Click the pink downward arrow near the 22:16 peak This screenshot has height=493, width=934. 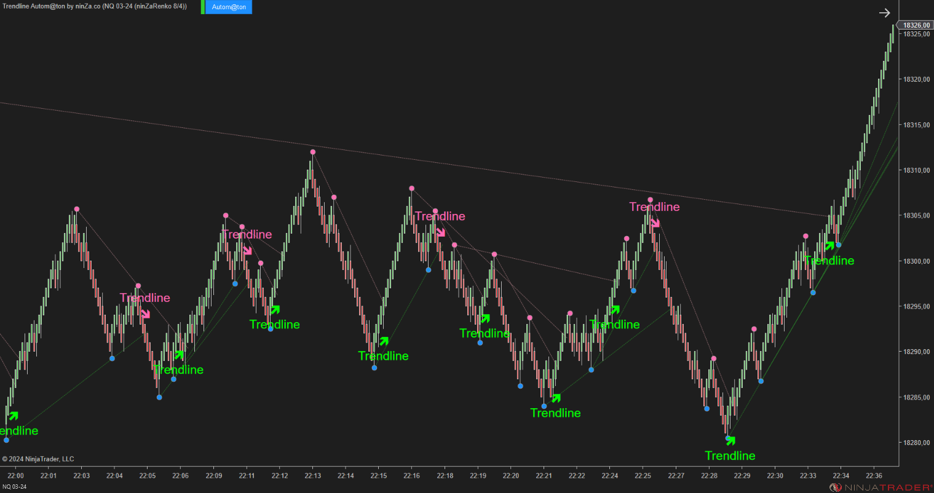pos(440,233)
